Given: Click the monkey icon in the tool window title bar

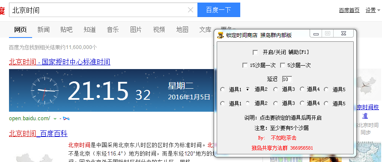Looking at the screenshot, I should click(221, 35).
